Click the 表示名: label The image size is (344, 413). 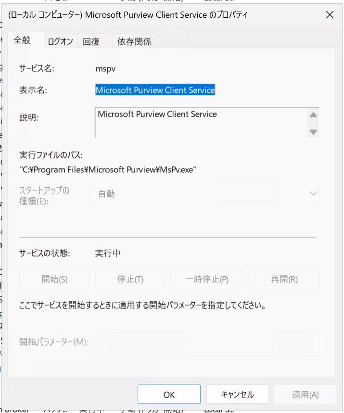[33, 90]
